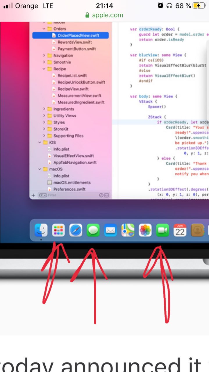The width and height of the screenshot is (209, 372).
Task: Expand the Smoothie folder
Action: coord(44,62)
